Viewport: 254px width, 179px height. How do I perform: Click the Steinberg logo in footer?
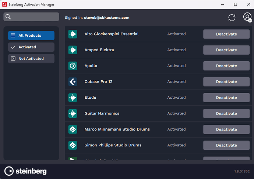pyautogui.click(x=25, y=171)
